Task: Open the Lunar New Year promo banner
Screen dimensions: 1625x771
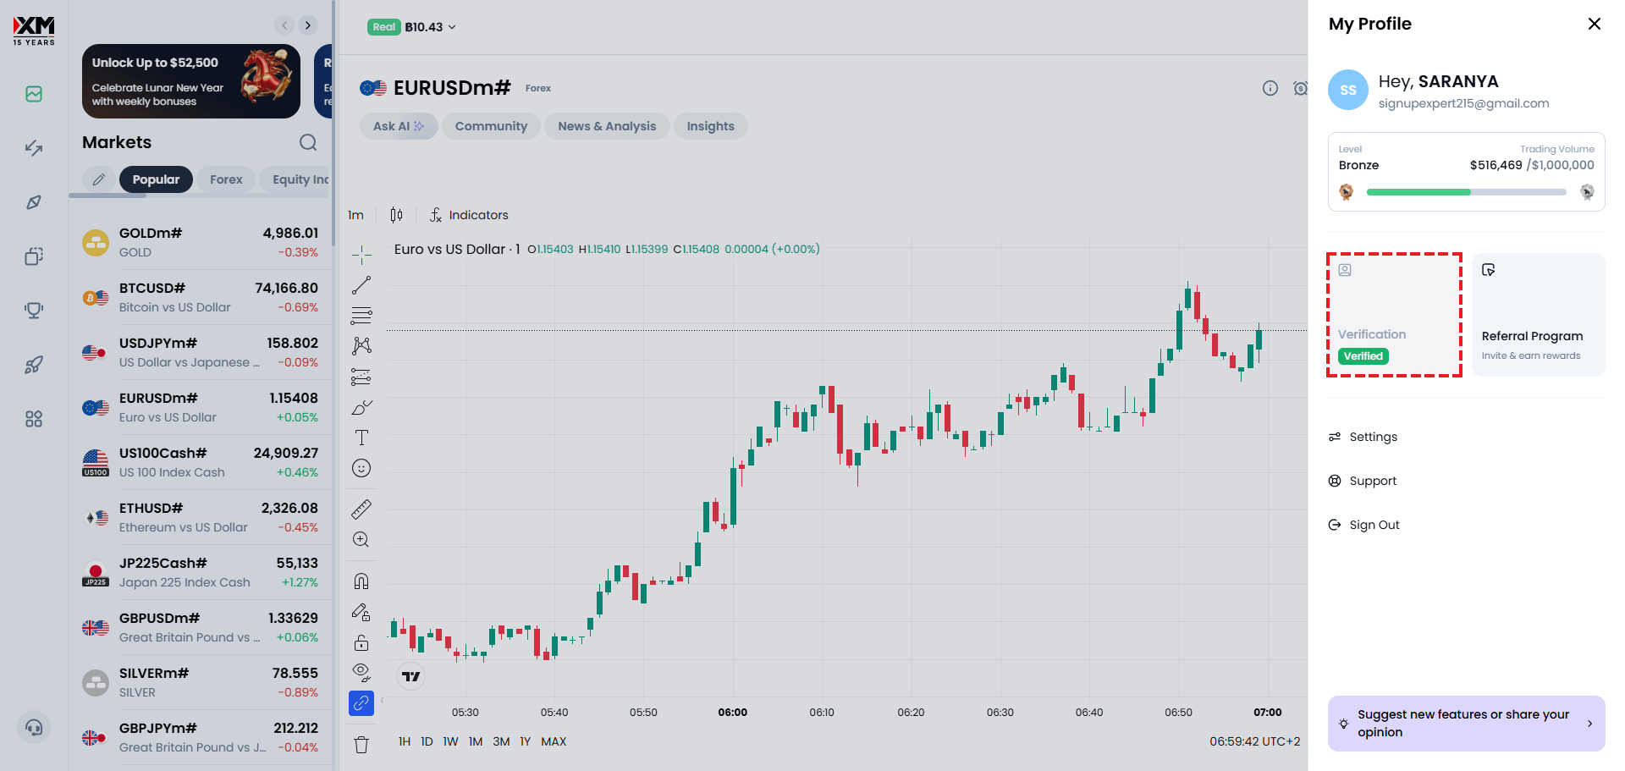Action: (x=191, y=81)
